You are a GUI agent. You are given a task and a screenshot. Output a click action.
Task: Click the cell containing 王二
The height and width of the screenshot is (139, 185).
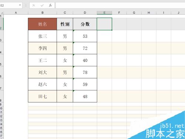[43, 60]
